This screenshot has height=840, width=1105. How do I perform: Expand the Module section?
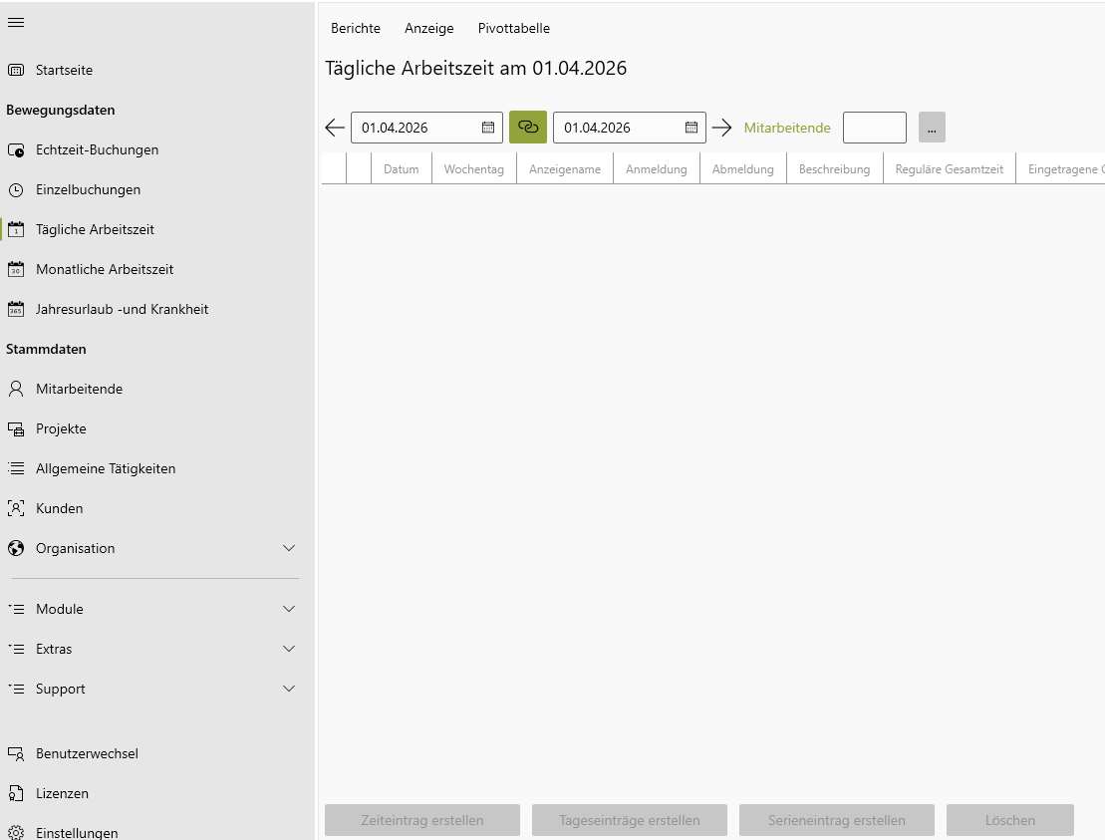click(x=289, y=609)
